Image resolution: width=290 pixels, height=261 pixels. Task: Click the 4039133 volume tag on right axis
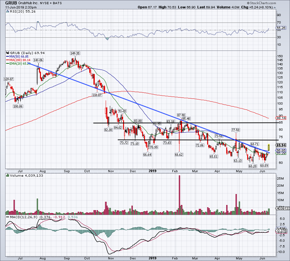[x=283, y=208]
